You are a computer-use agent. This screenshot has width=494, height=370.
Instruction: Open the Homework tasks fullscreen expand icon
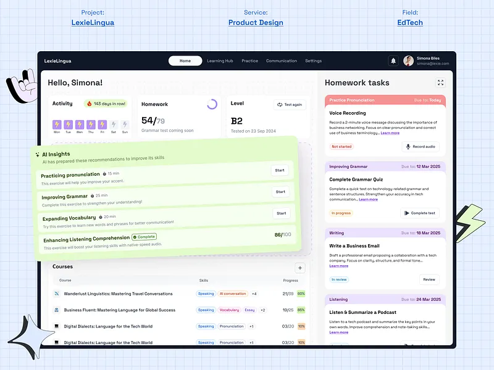click(441, 83)
